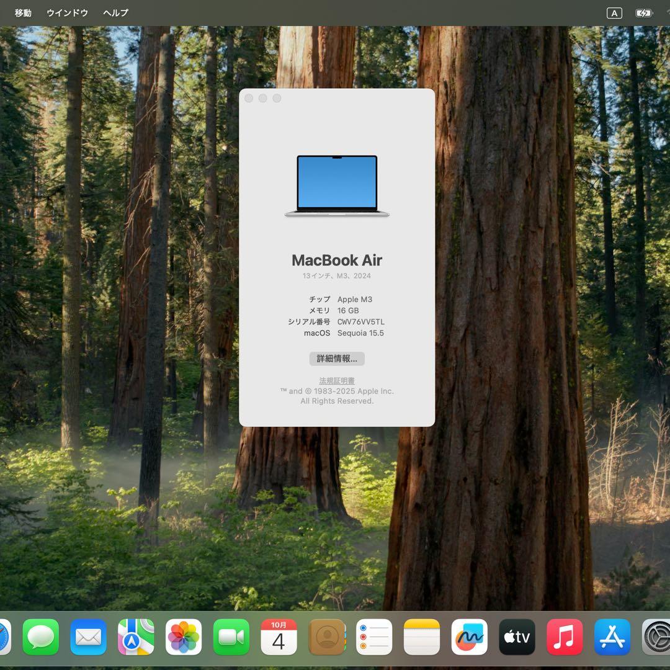Image resolution: width=670 pixels, height=670 pixels.
Task: Open the Notes app
Action: coord(422,636)
